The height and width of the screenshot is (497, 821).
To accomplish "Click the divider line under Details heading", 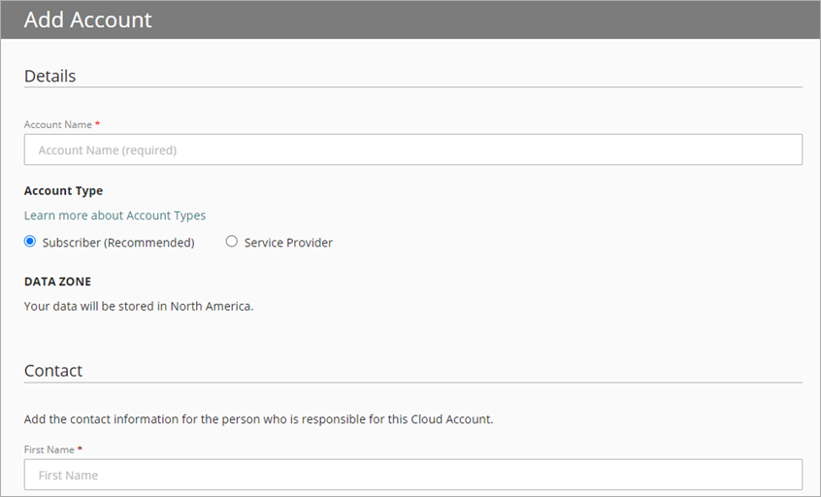I will tap(412, 88).
